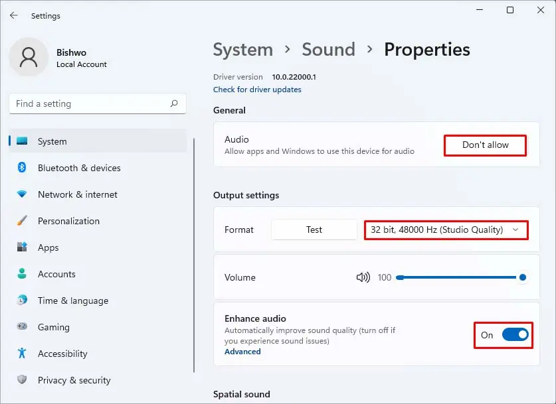Open Accessibility settings category

(x=98, y=354)
